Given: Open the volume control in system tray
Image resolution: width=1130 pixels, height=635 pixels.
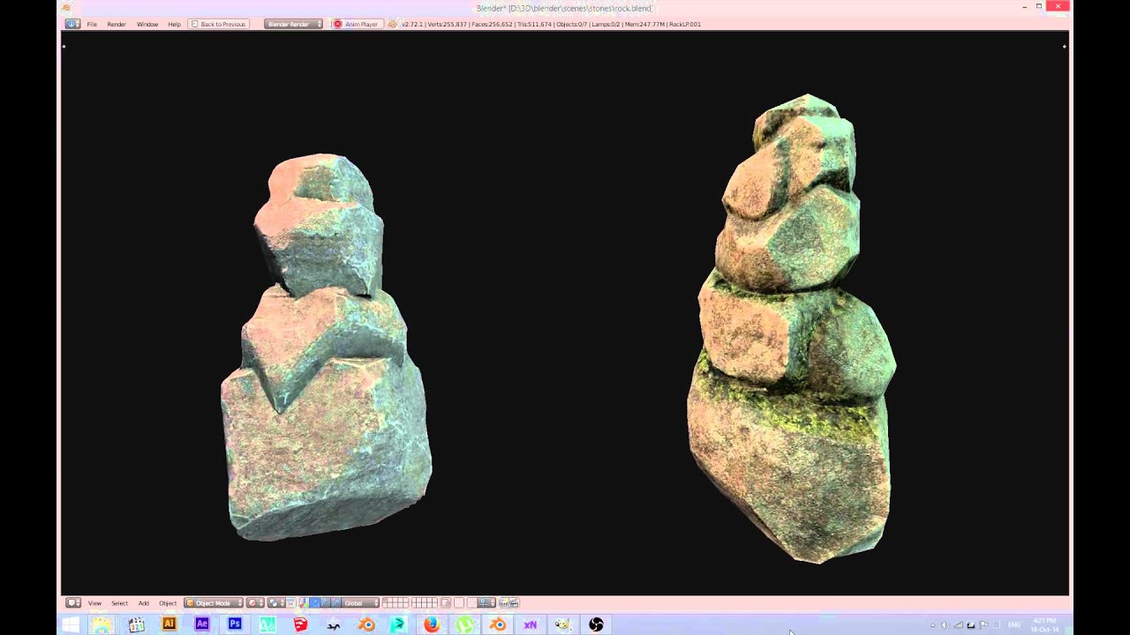Looking at the screenshot, I should coord(944,625).
